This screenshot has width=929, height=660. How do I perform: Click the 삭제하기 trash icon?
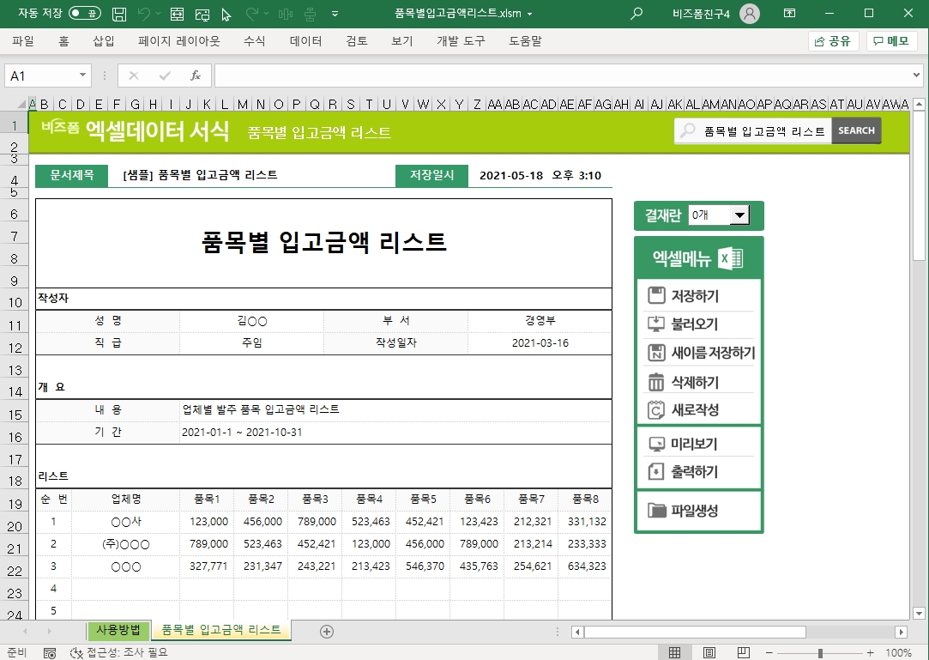pos(657,382)
